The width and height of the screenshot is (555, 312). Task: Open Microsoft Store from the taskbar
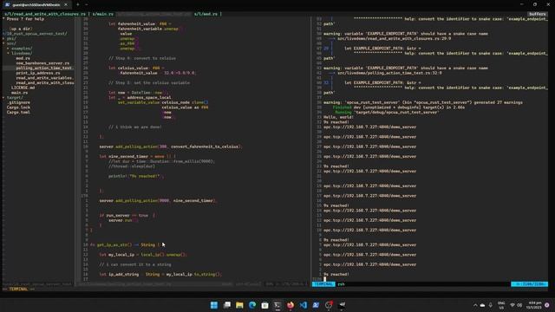pyautogui.click(x=264, y=305)
